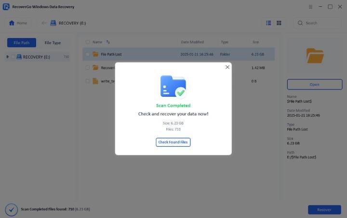347x218 pixels.
Task: Select the File Path tab
Action: [21, 43]
